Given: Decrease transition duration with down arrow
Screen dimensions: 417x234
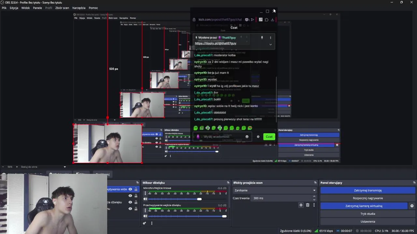Looking at the screenshot, I should tap(314, 200).
